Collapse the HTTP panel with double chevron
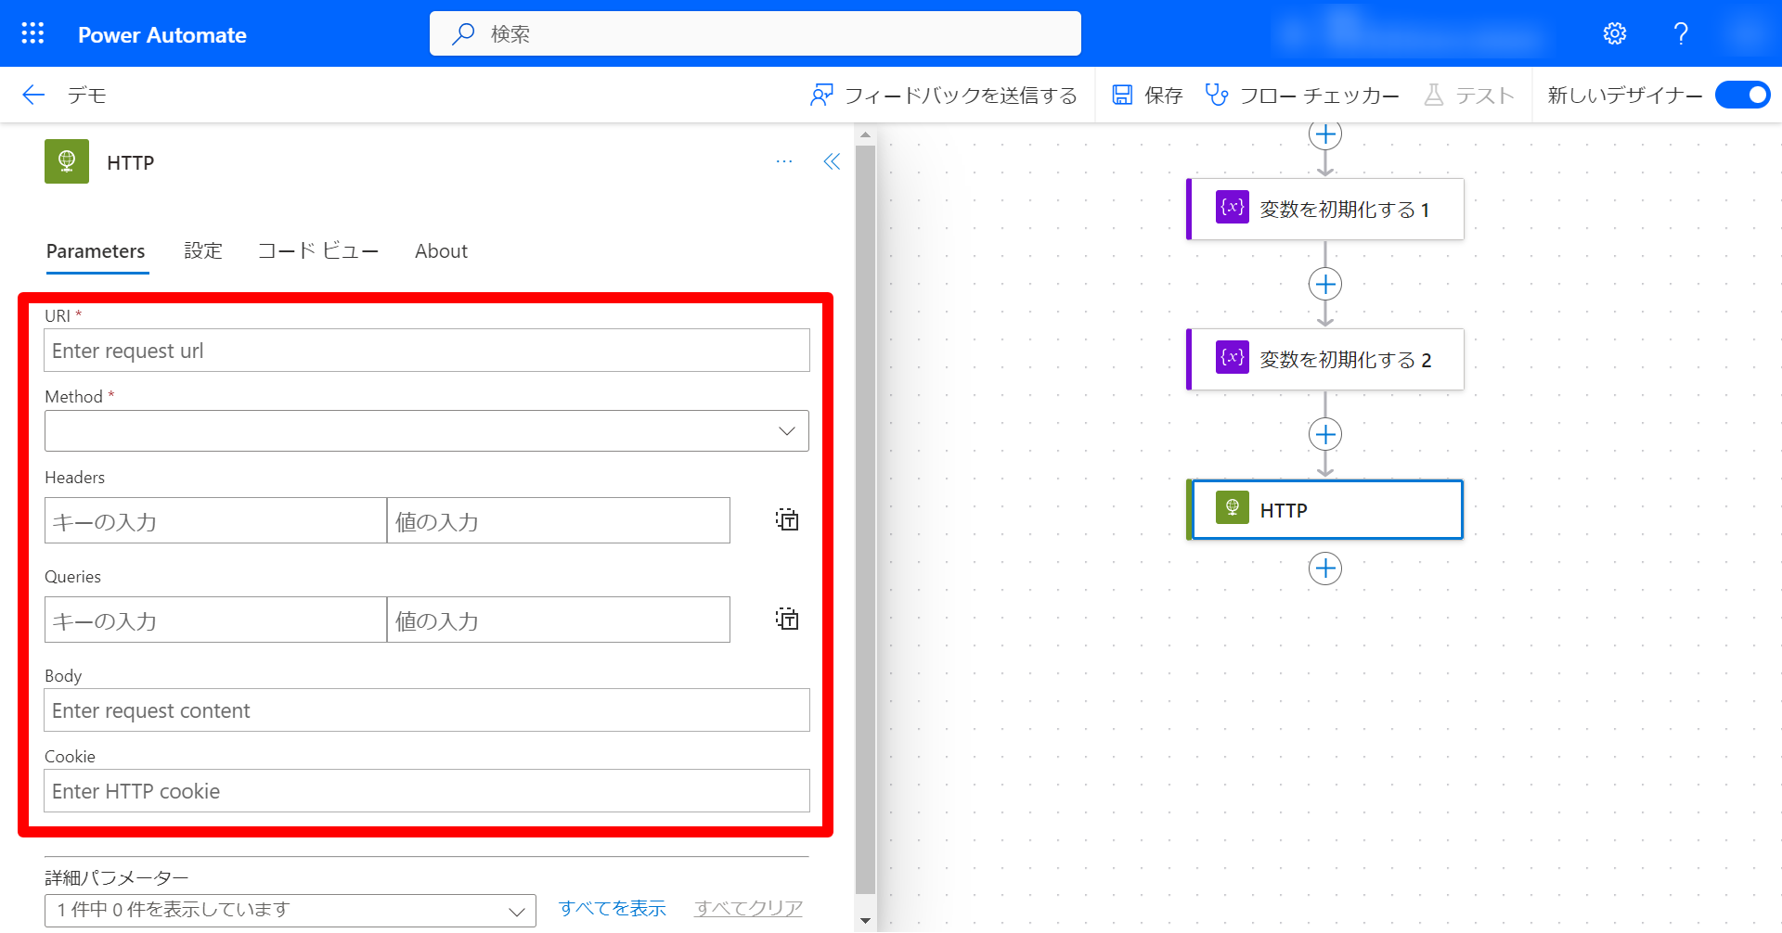The image size is (1782, 933). tap(832, 161)
